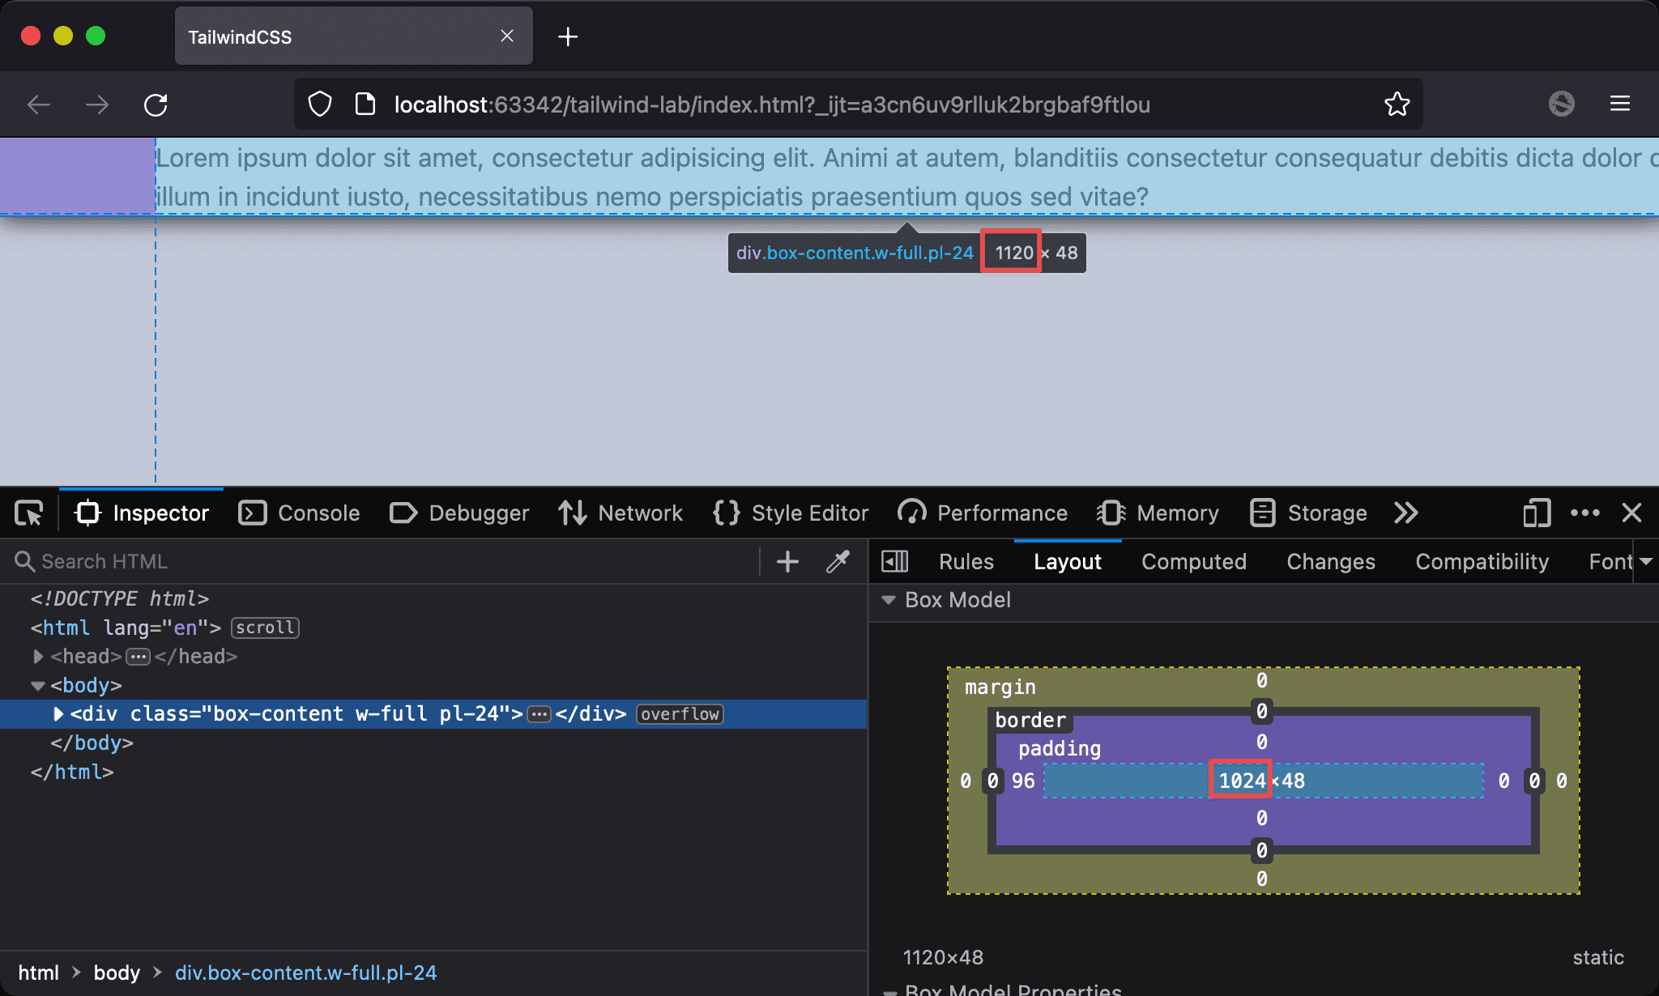Enable element picker tool

30,513
